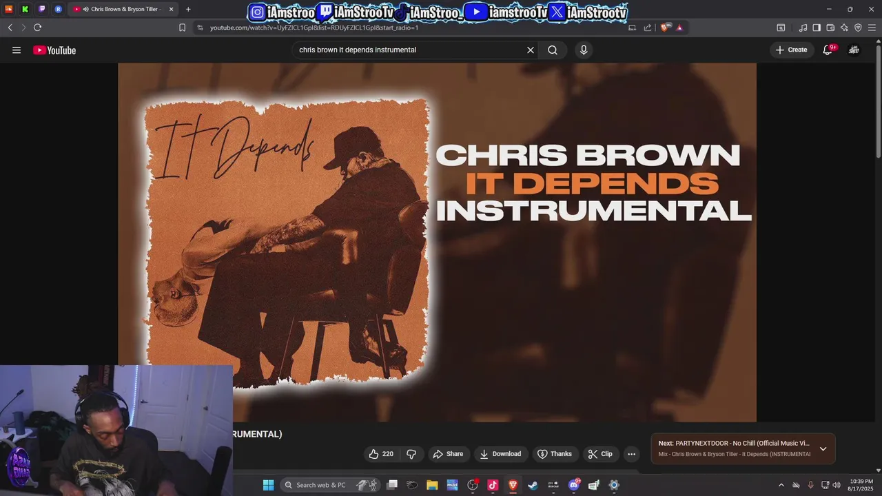The image size is (882, 496).
Task: Open volume control in system tray
Action: (837, 485)
